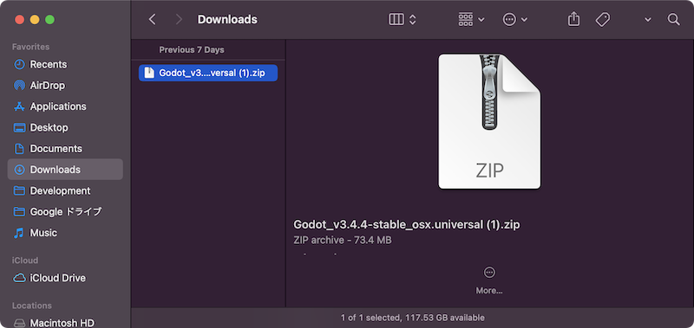
Task: Switch view using the column view icon
Action: (x=396, y=19)
